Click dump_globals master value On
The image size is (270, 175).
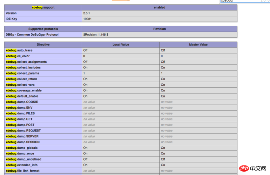[198, 148]
